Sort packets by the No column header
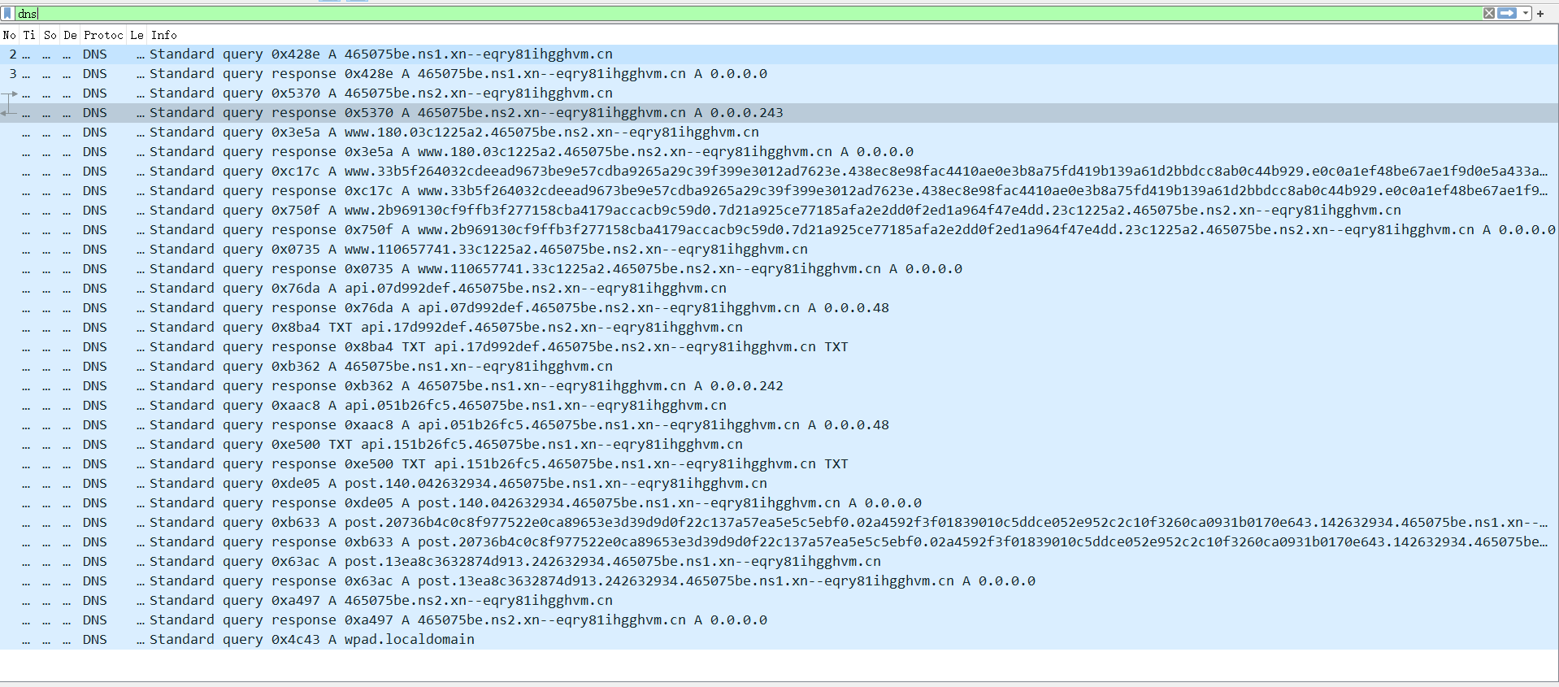The width and height of the screenshot is (1559, 687). (x=10, y=35)
